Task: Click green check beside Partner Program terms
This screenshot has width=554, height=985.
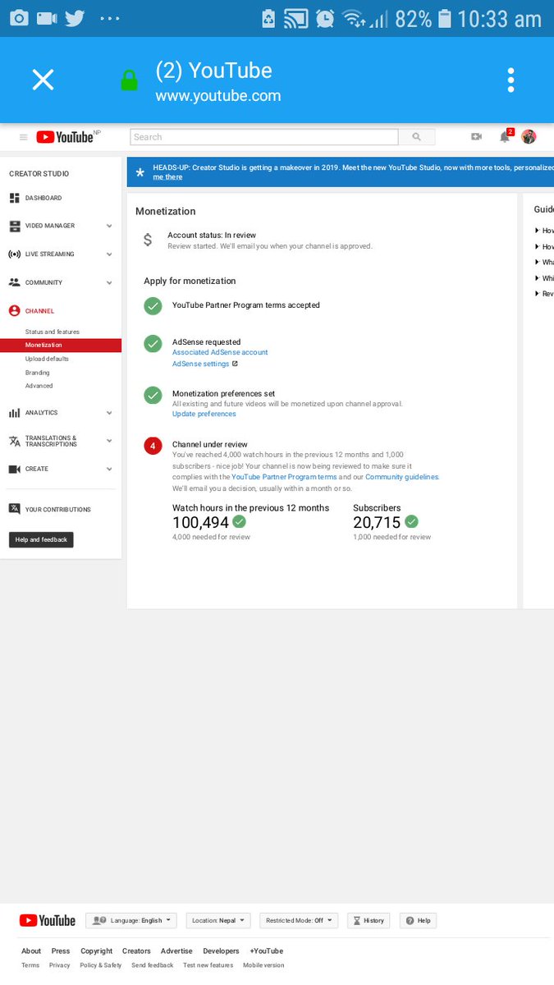Action: pyautogui.click(x=153, y=305)
